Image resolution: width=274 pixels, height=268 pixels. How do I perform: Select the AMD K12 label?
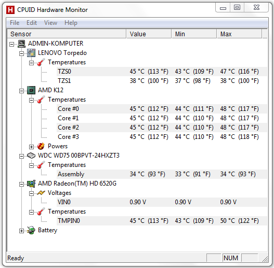pos(50,90)
